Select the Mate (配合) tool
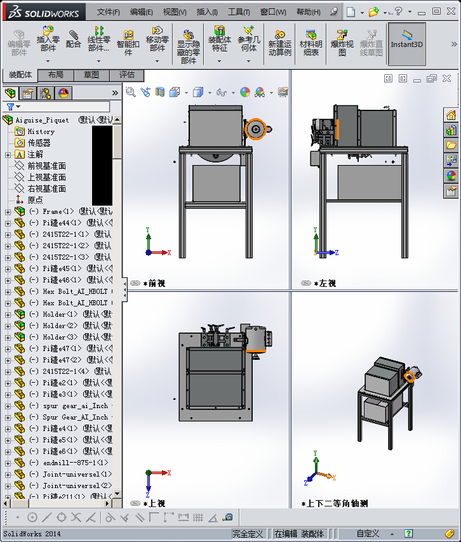This screenshot has height=542, width=461. (x=73, y=39)
